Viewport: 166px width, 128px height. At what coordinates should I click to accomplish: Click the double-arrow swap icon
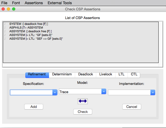point(82,101)
